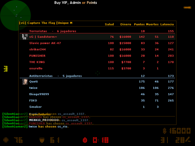Click the health HUD number 76
The height and width of the screenshot is (146, 195).
point(19,140)
